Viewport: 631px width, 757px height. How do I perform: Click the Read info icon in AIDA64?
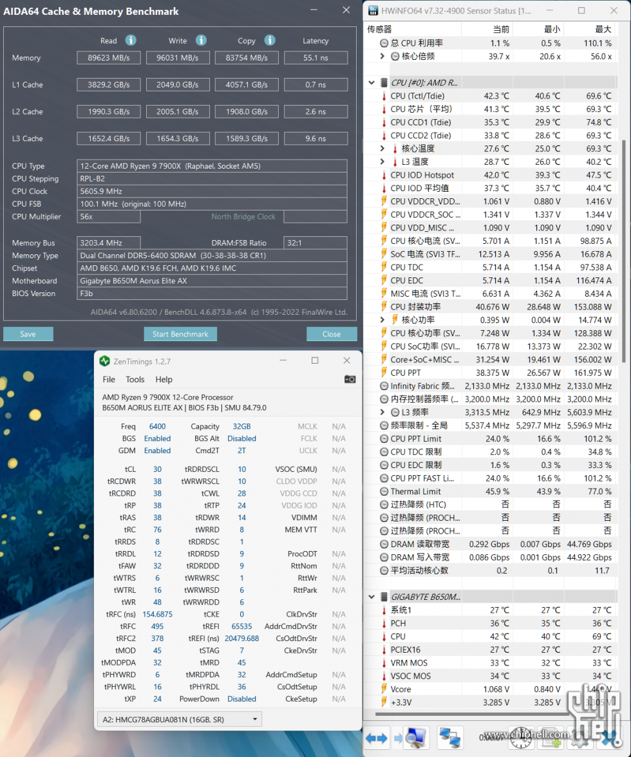click(x=131, y=41)
